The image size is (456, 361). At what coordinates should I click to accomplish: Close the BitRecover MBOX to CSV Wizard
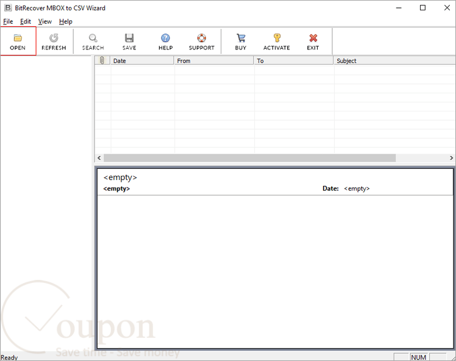447,8
